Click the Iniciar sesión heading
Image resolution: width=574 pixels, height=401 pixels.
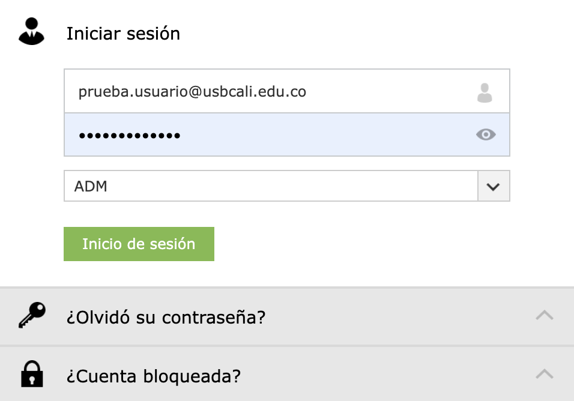123,34
